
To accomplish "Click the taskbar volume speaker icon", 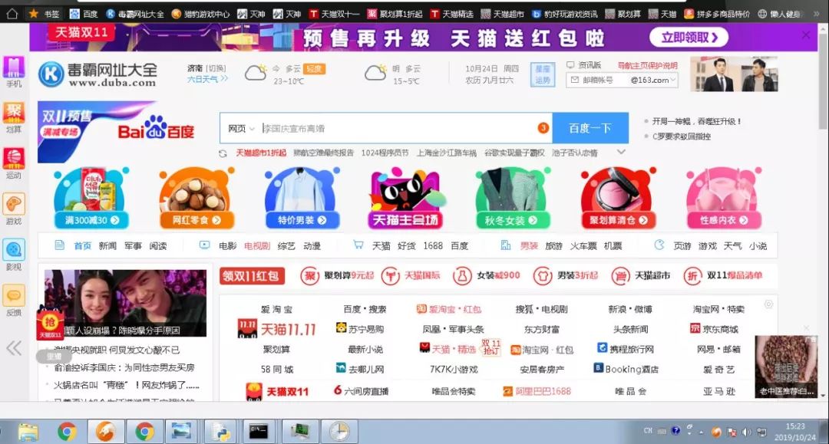I will (x=746, y=432).
